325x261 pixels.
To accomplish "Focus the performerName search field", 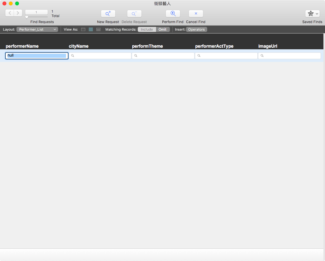I will (37, 56).
